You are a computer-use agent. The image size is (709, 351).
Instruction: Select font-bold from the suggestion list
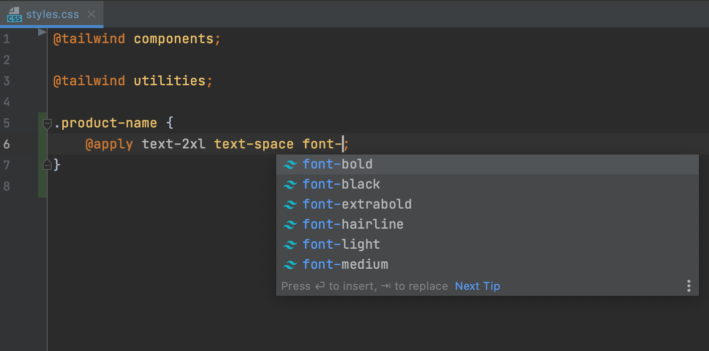point(337,164)
